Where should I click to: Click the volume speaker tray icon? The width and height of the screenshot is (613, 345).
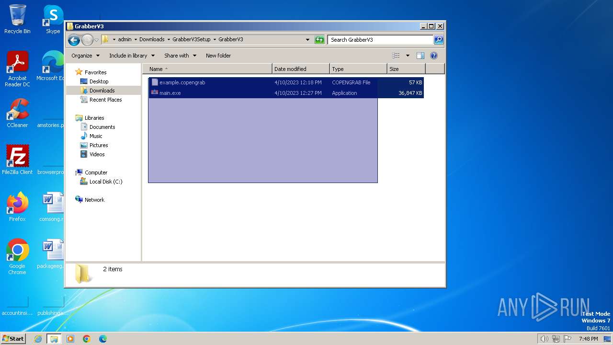[x=544, y=339]
